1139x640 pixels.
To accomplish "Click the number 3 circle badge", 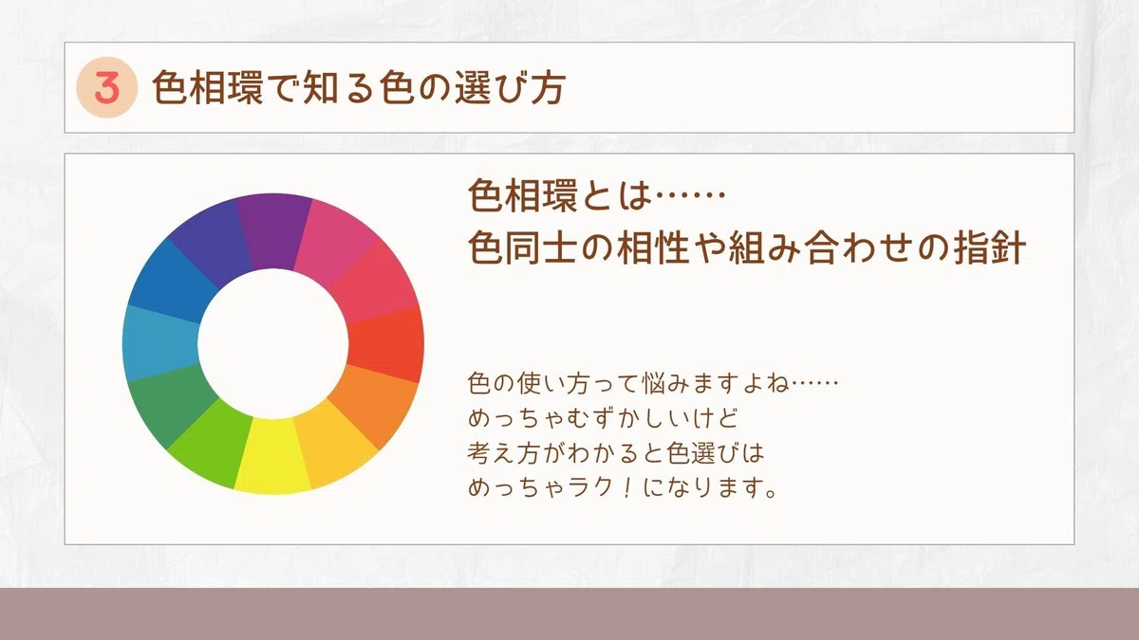I will (108, 88).
